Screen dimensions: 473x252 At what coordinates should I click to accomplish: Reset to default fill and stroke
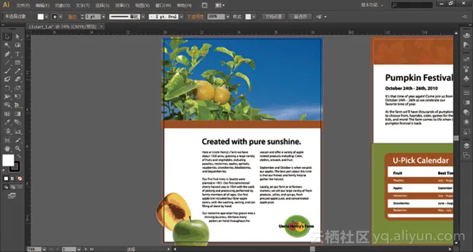click(4, 171)
